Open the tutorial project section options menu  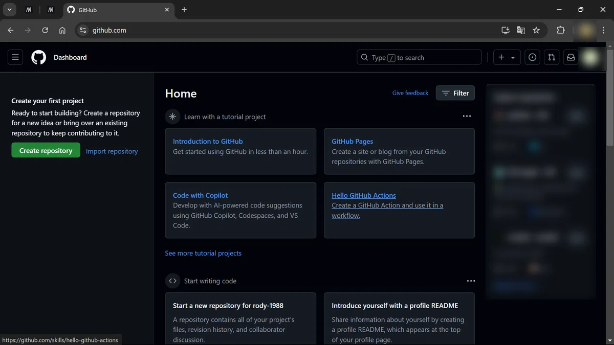click(x=467, y=117)
